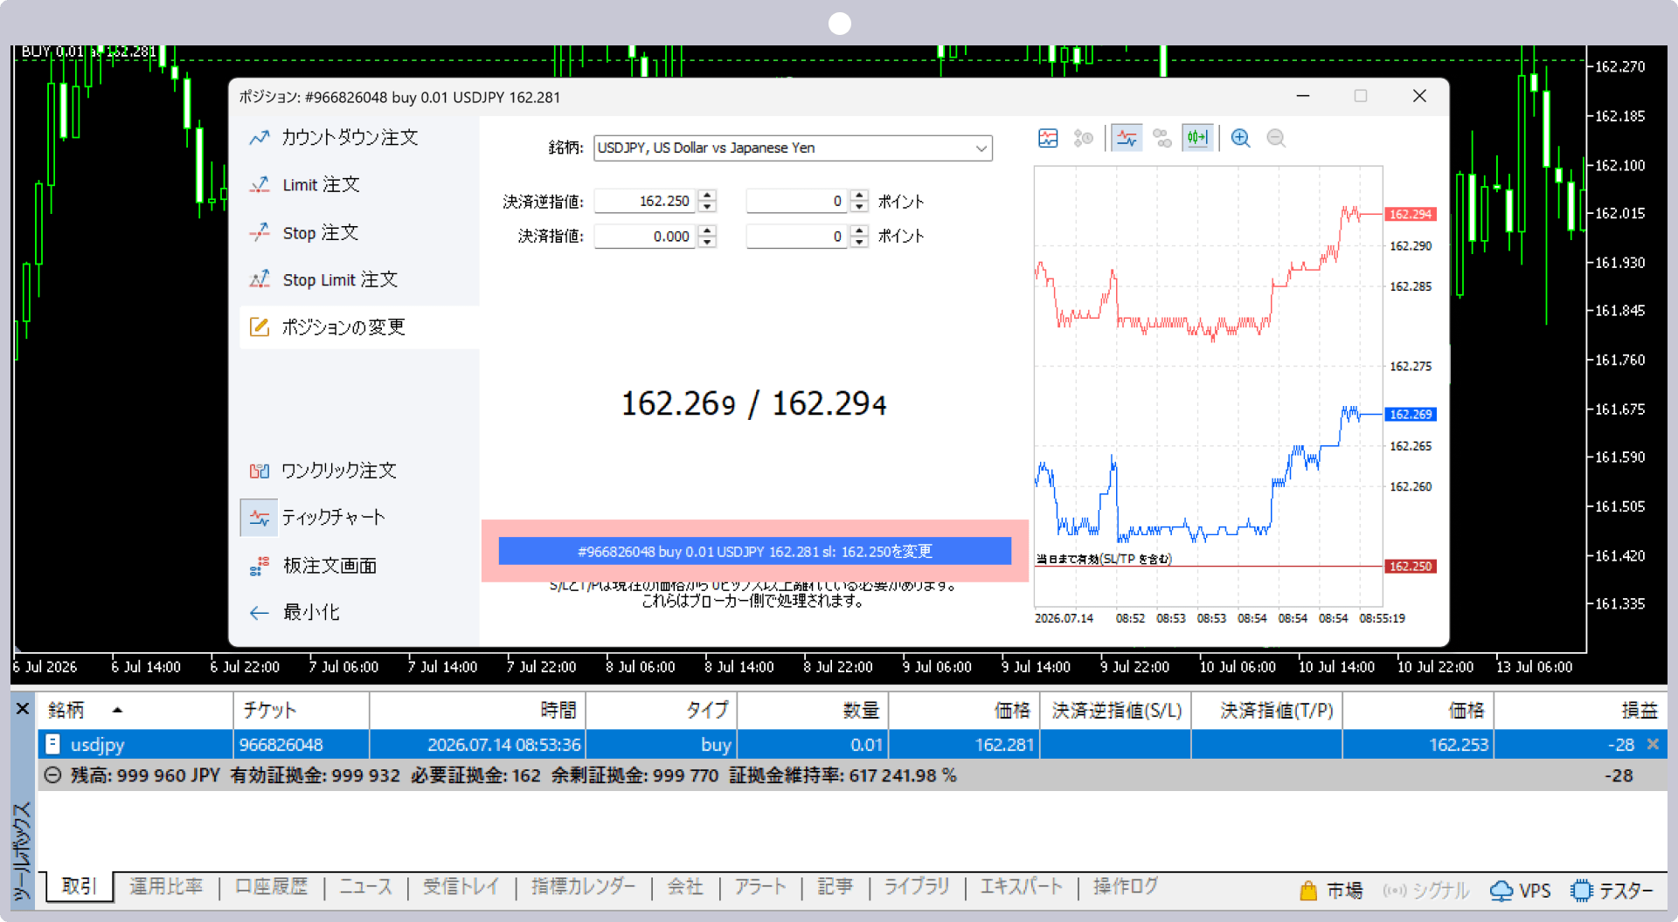Switch to the 会社 tab
Image resolution: width=1678 pixels, height=922 pixels.
coord(685,887)
